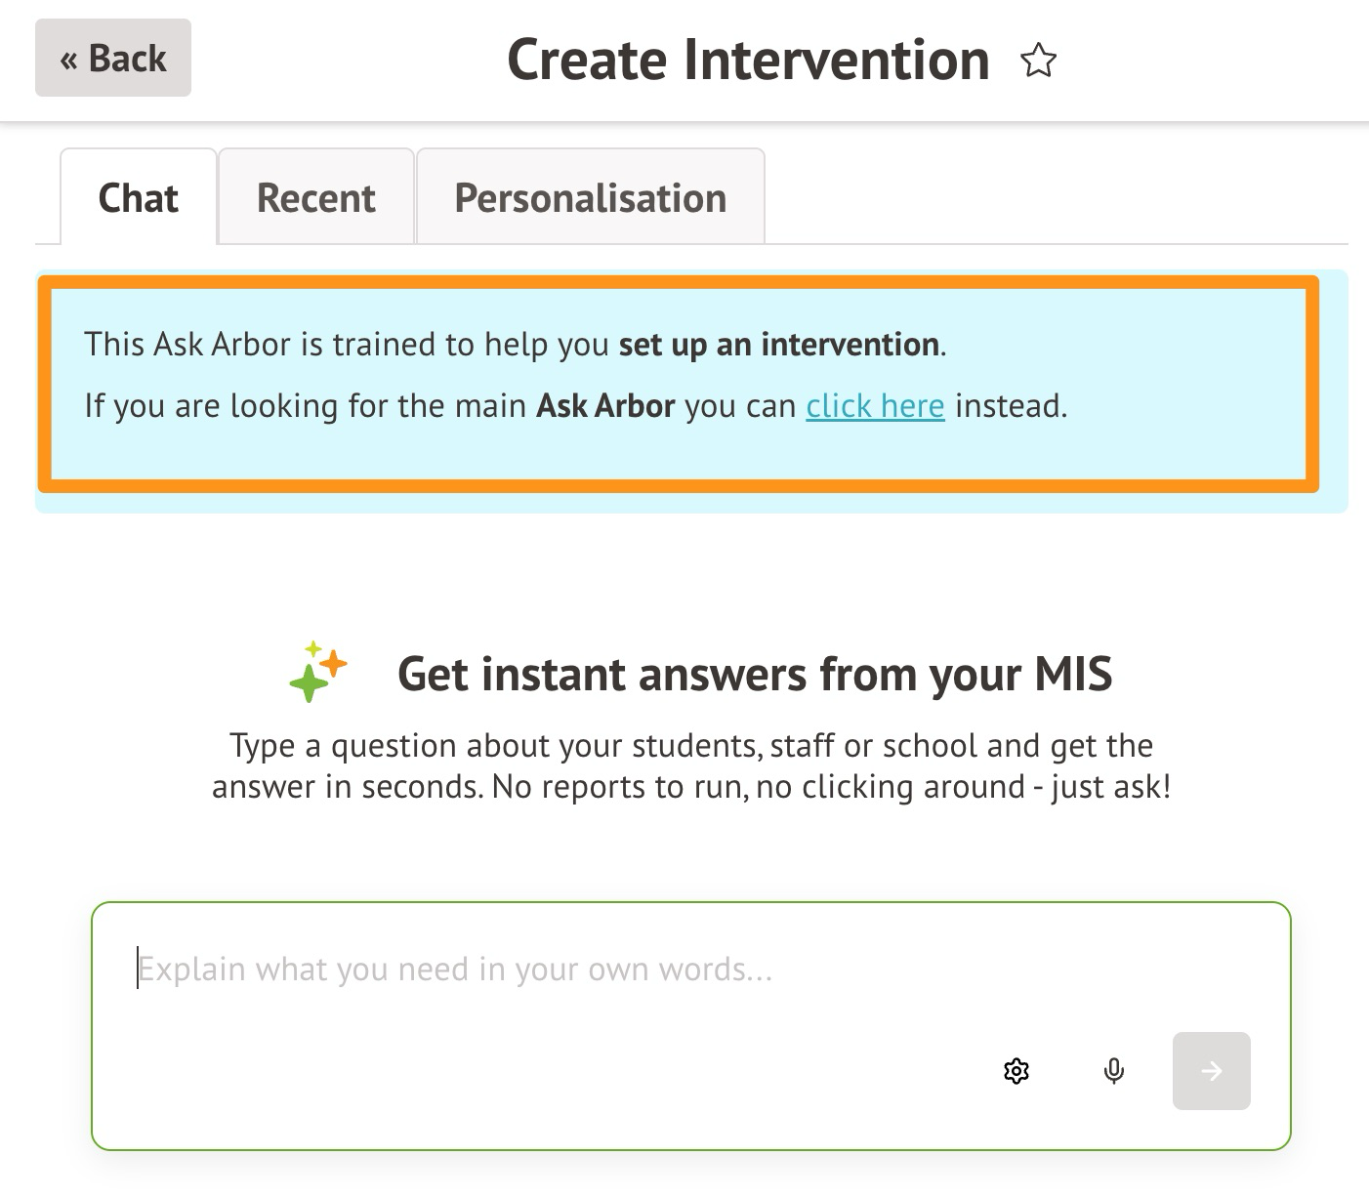Open the Recent tab
Image resolution: width=1369 pixels, height=1197 pixels.
tap(315, 198)
